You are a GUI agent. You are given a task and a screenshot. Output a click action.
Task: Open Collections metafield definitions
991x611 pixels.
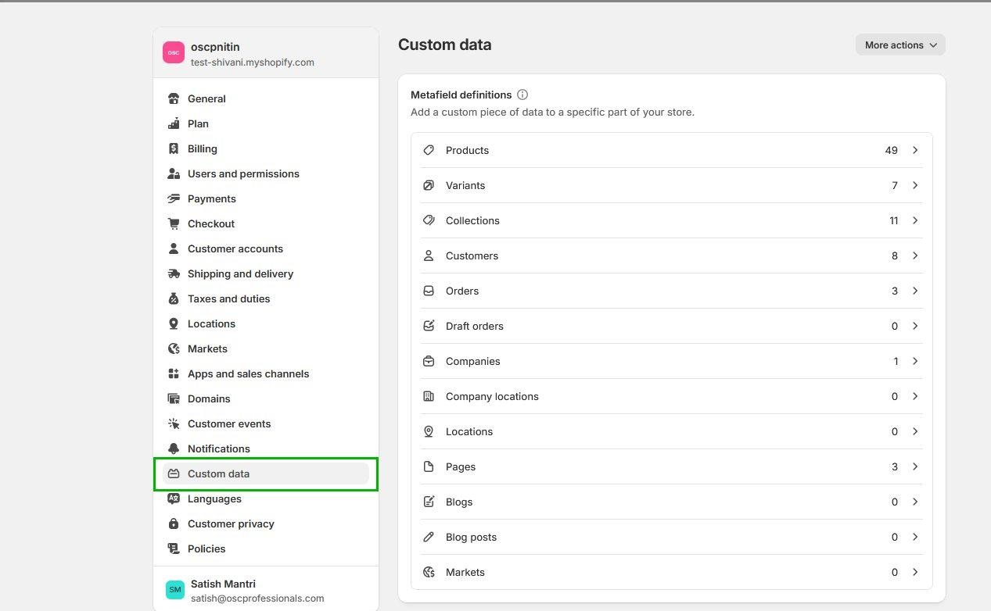(x=472, y=221)
